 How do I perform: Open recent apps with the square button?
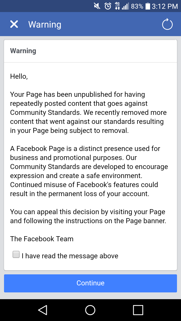pos(138,310)
